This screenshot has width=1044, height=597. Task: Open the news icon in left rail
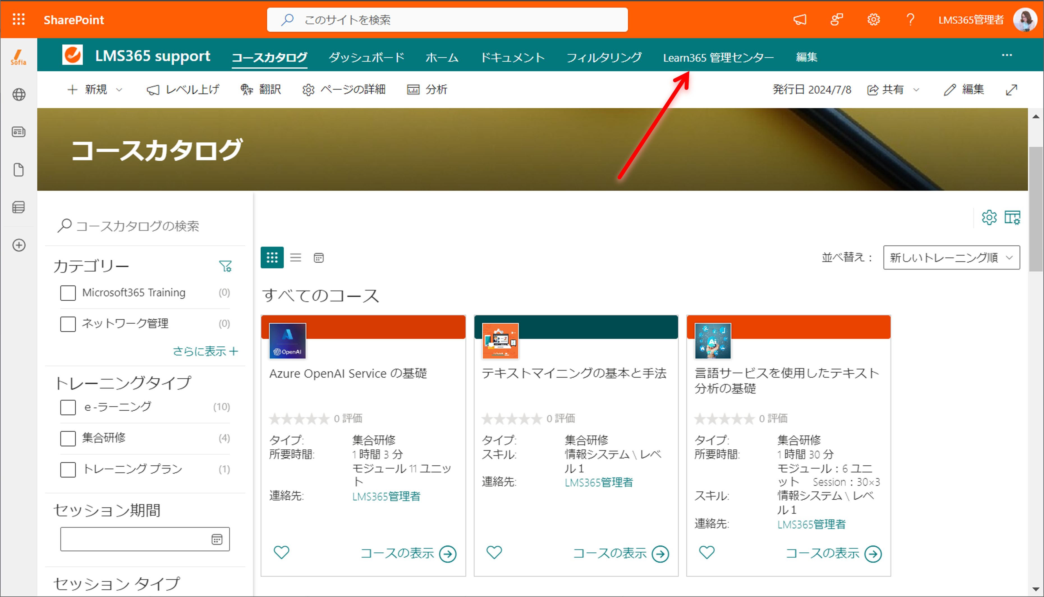(x=19, y=132)
